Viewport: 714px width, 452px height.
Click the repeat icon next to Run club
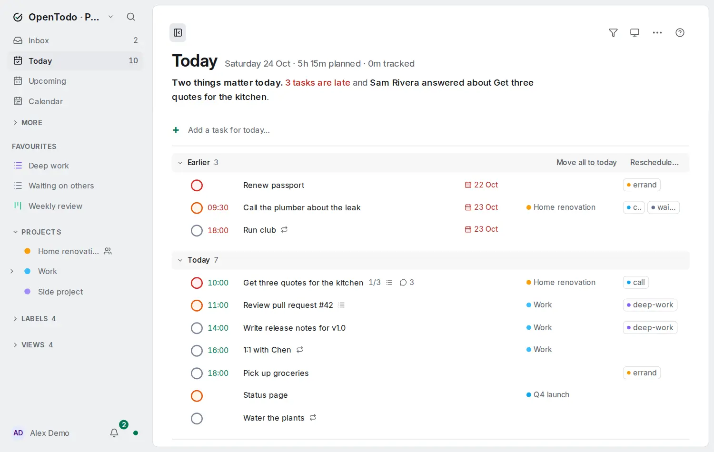(x=284, y=230)
